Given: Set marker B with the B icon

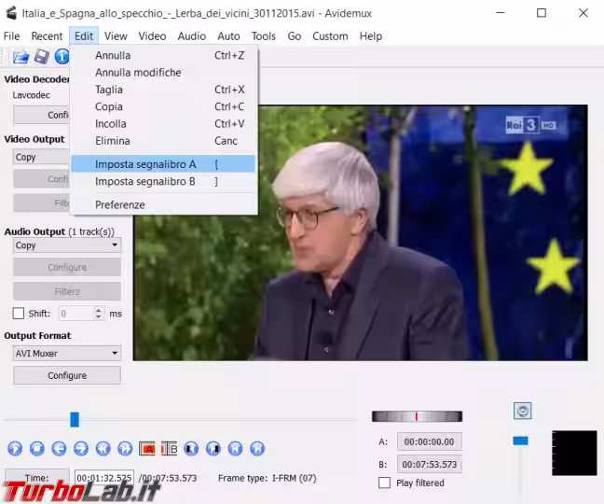Looking at the screenshot, I should coord(169,449).
